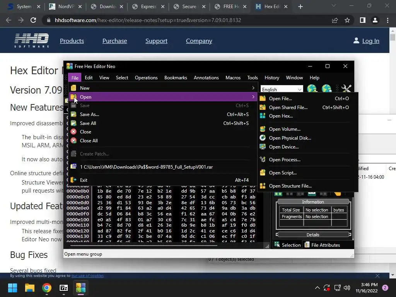This screenshot has height=297, width=396.
Task: Show hidden system tray icons
Action: pos(317,288)
